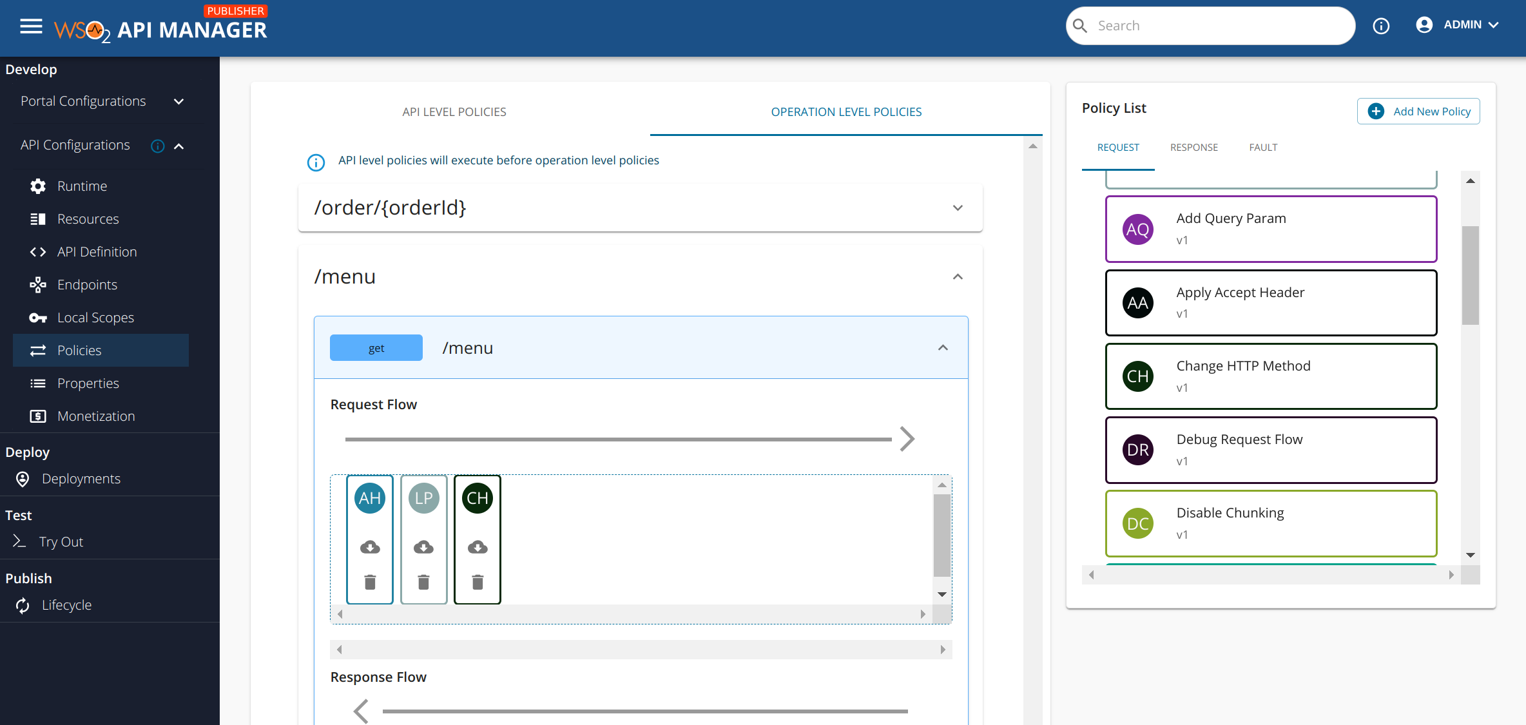
Task: Switch to API Level Policies tab
Action: point(454,111)
